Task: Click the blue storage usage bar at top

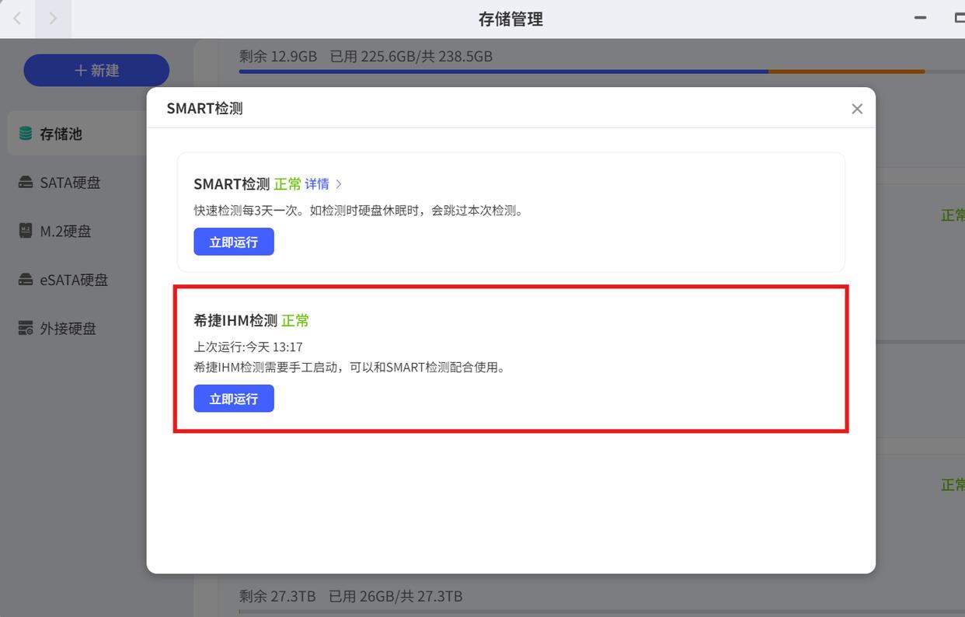Action: click(503, 71)
